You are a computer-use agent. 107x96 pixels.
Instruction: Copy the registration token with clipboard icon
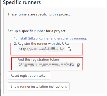(78, 65)
